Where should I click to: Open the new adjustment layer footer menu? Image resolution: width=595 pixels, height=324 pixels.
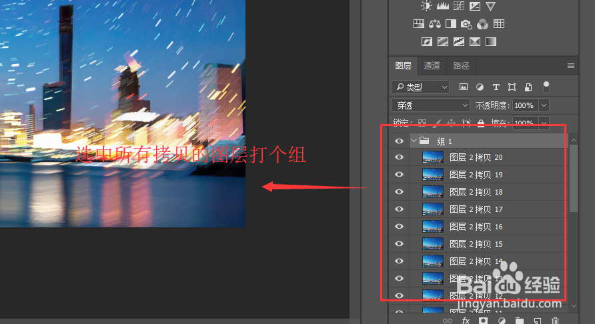pyautogui.click(x=502, y=321)
